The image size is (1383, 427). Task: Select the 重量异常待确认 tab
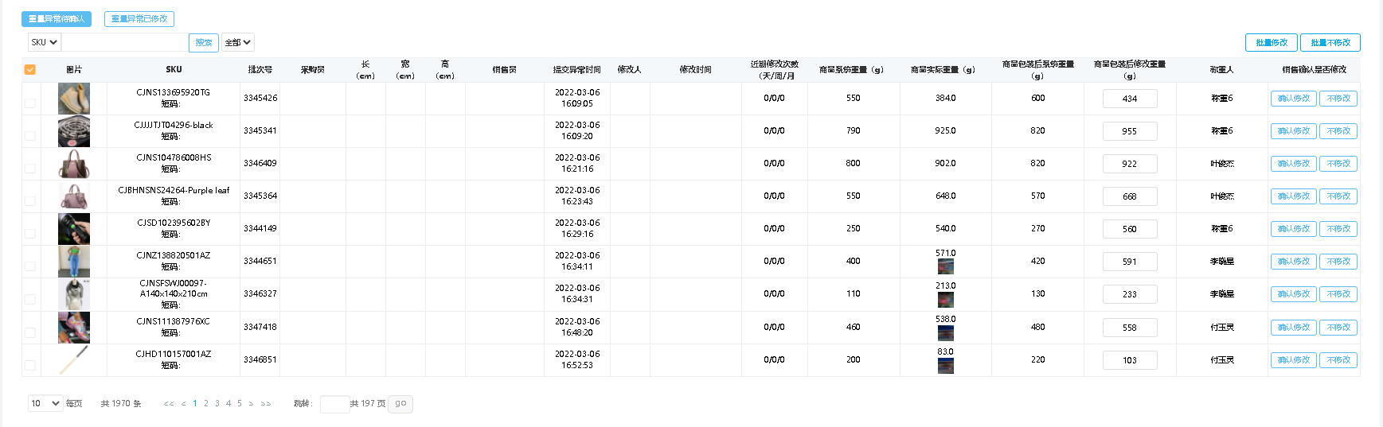[x=57, y=19]
